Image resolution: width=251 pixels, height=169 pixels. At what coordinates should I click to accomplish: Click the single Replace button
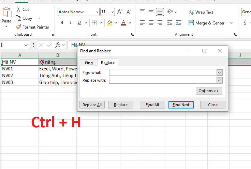(120, 105)
